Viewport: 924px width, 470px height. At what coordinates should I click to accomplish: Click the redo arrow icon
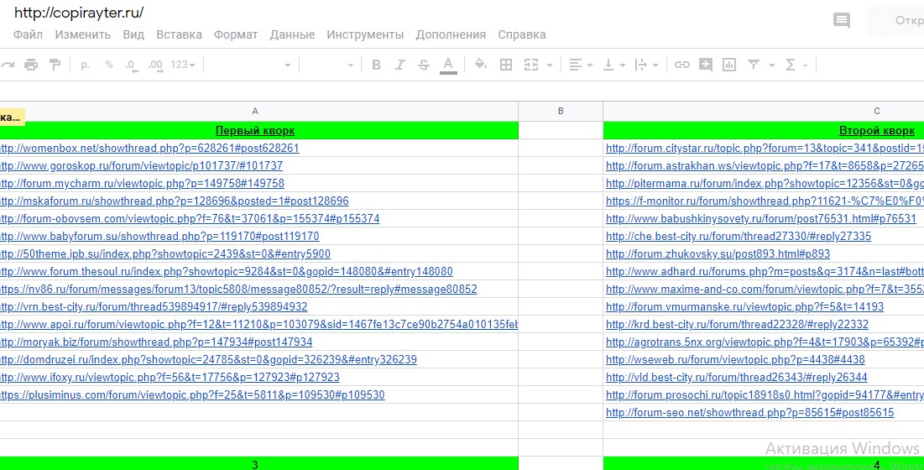pos(7,65)
